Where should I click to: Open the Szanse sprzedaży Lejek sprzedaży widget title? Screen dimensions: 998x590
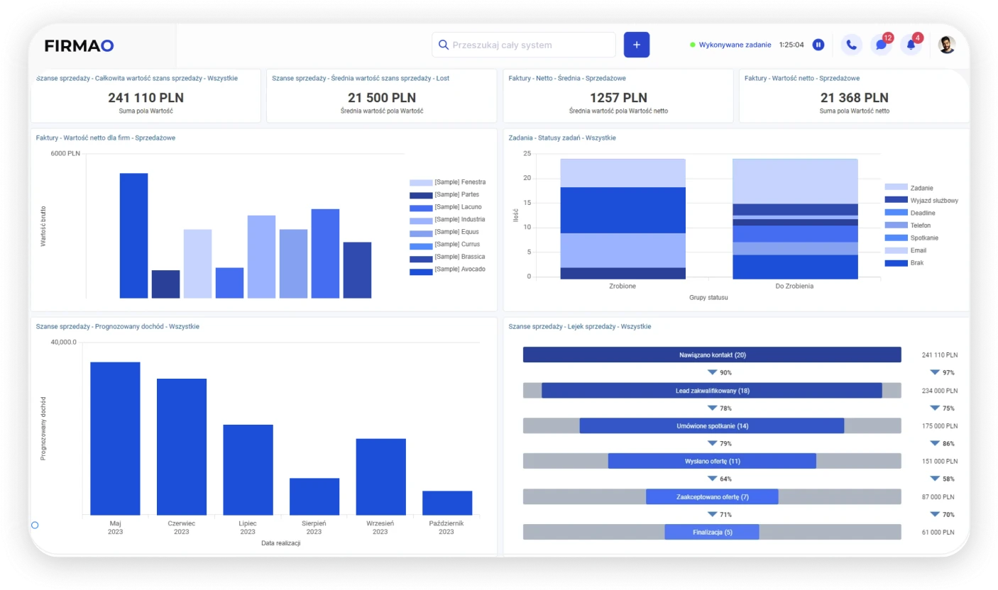point(579,327)
